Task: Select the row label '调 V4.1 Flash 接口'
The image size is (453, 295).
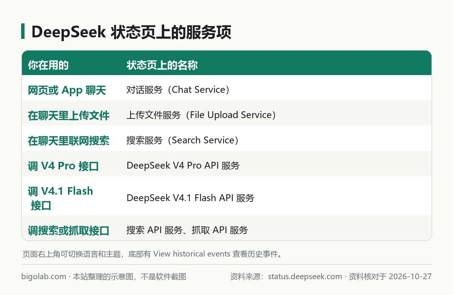Action: (60, 198)
